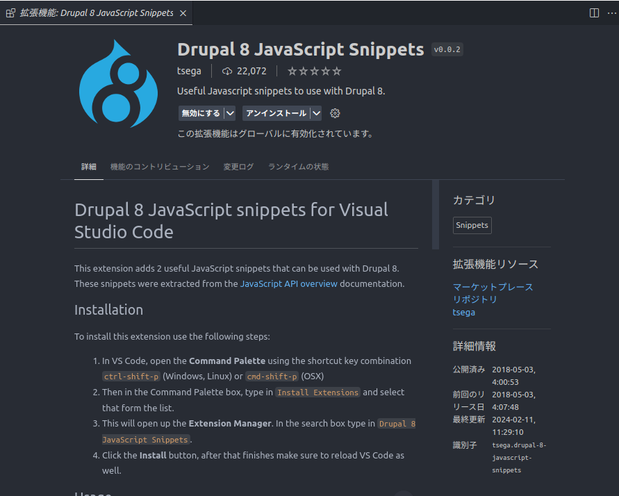Select the 詳細 tab

[x=89, y=167]
